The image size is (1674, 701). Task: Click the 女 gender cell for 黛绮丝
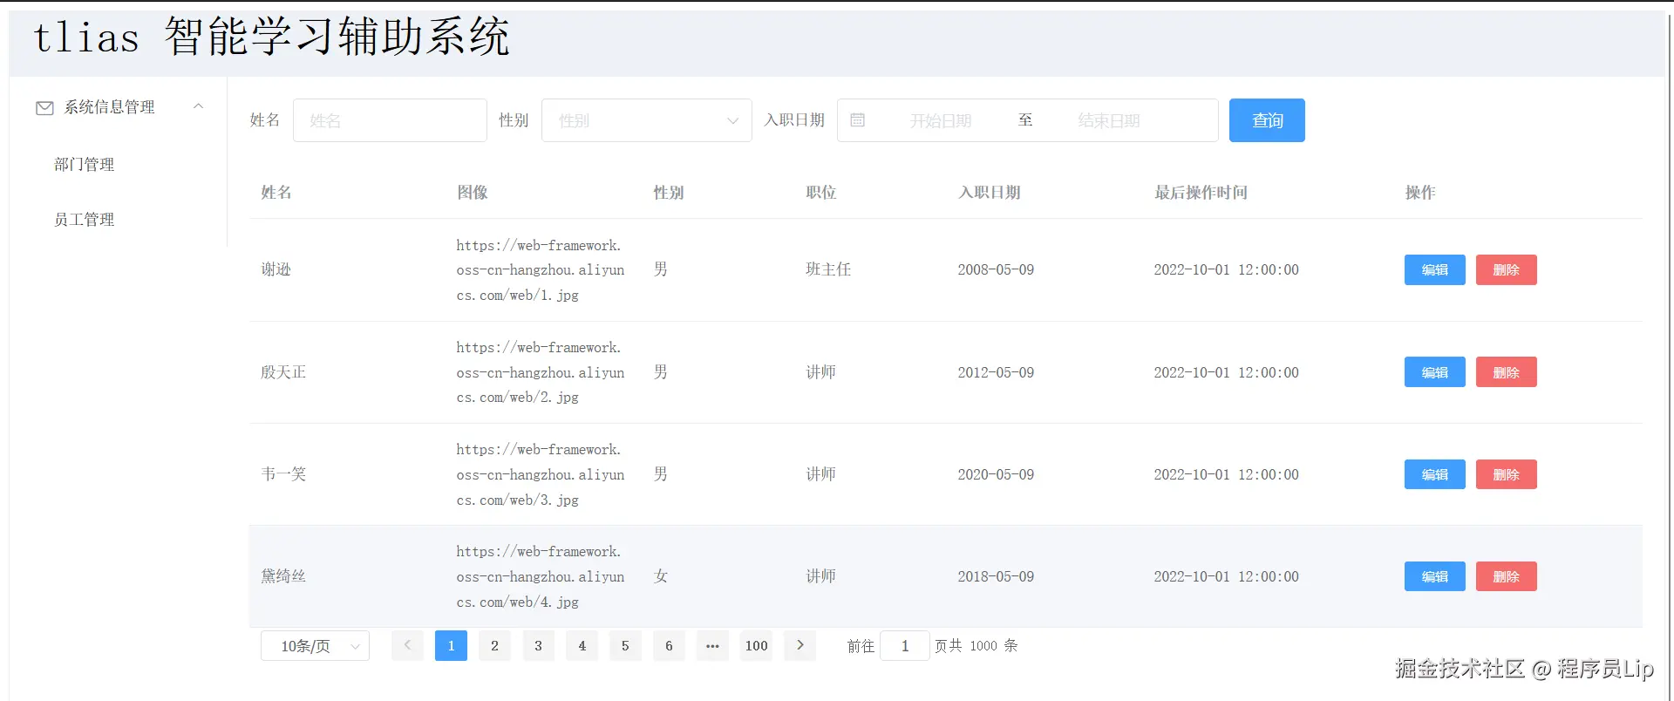coord(661,576)
